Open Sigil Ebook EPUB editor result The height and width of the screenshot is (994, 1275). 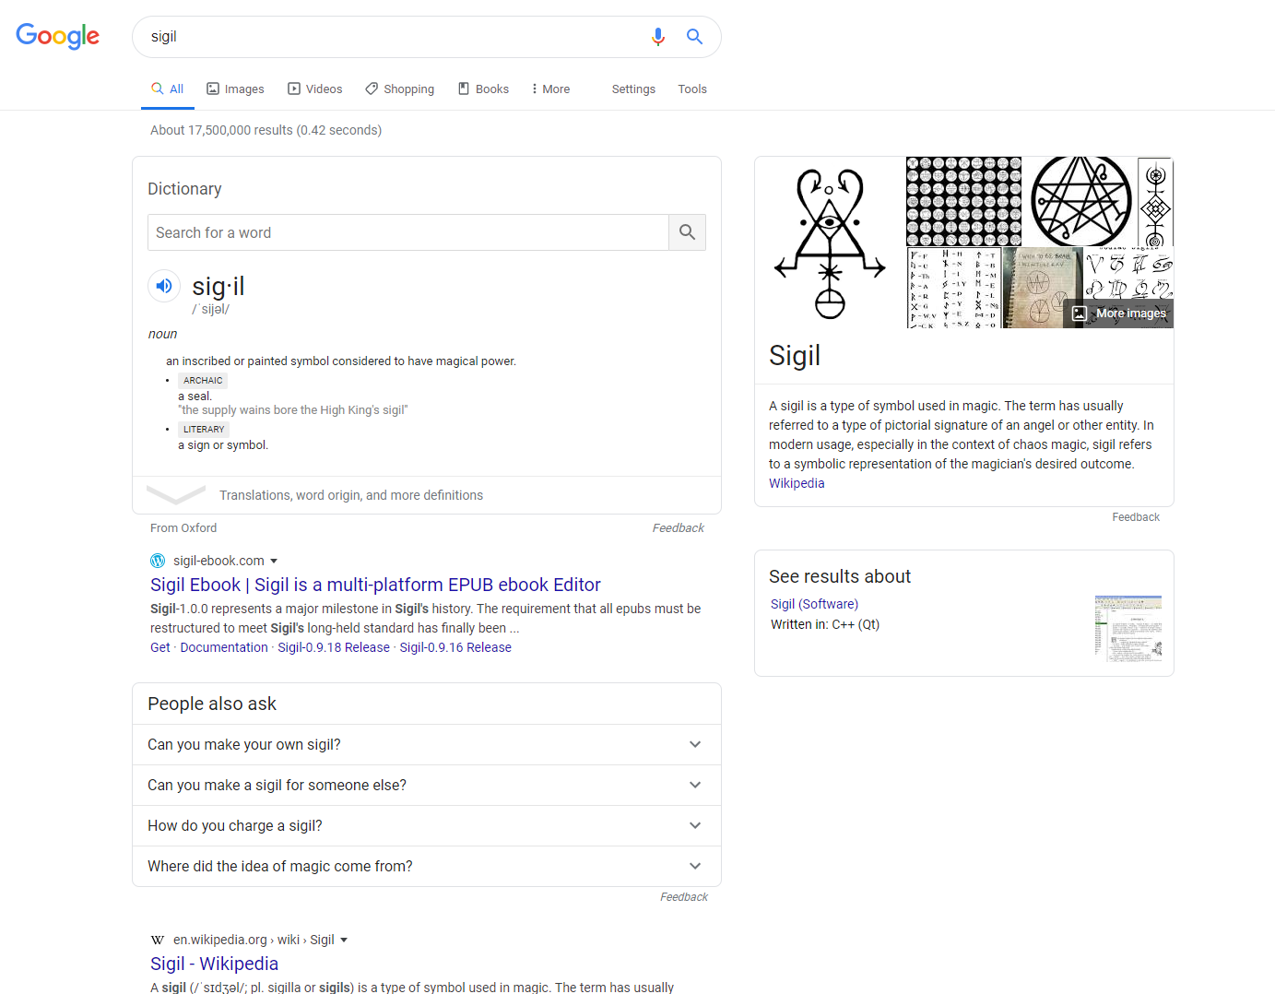pos(375,585)
